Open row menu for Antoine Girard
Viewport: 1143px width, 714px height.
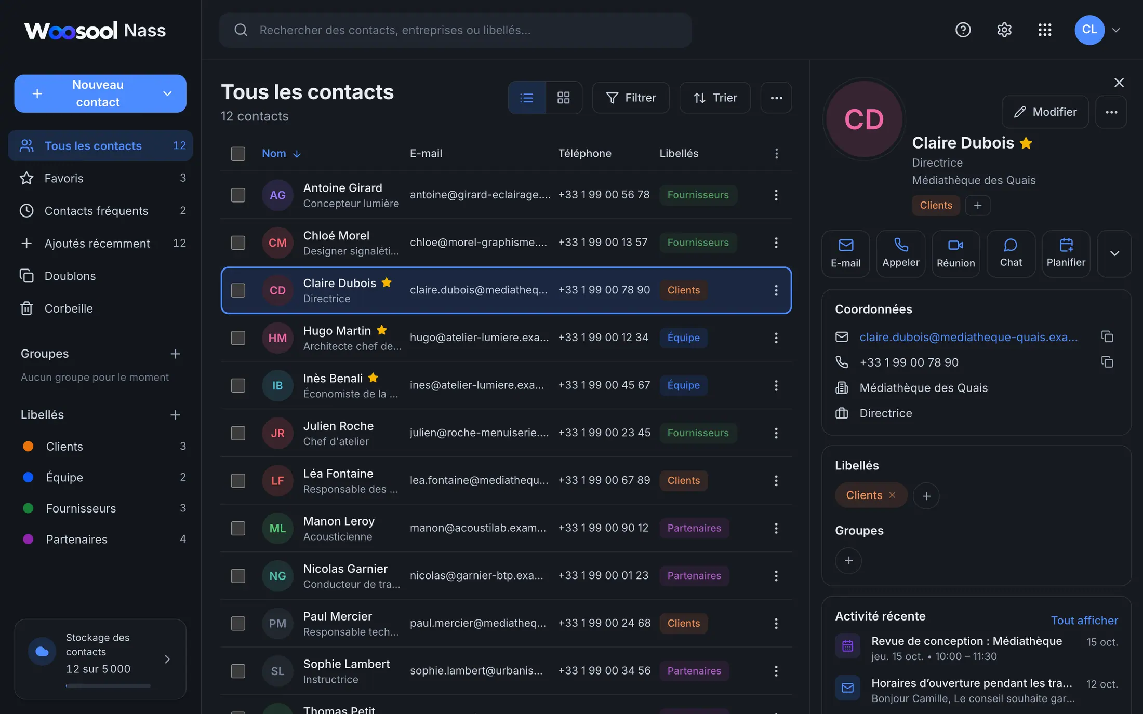point(776,195)
